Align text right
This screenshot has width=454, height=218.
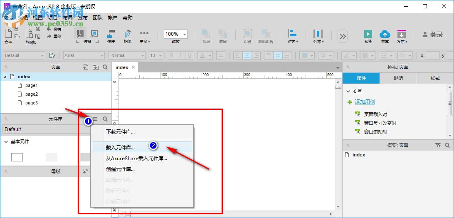256,55
